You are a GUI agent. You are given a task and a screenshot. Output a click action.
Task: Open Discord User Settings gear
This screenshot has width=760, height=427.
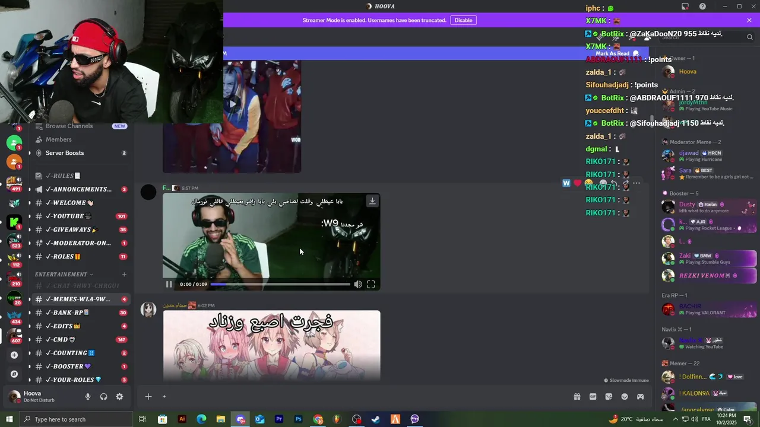119,397
